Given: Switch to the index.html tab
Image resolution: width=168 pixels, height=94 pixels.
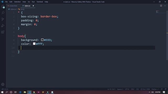Looking at the screenshot, I should [13, 6].
